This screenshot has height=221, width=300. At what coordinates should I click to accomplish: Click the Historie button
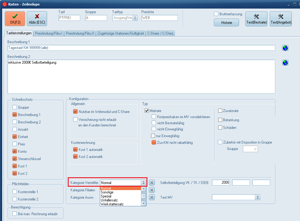click(226, 23)
